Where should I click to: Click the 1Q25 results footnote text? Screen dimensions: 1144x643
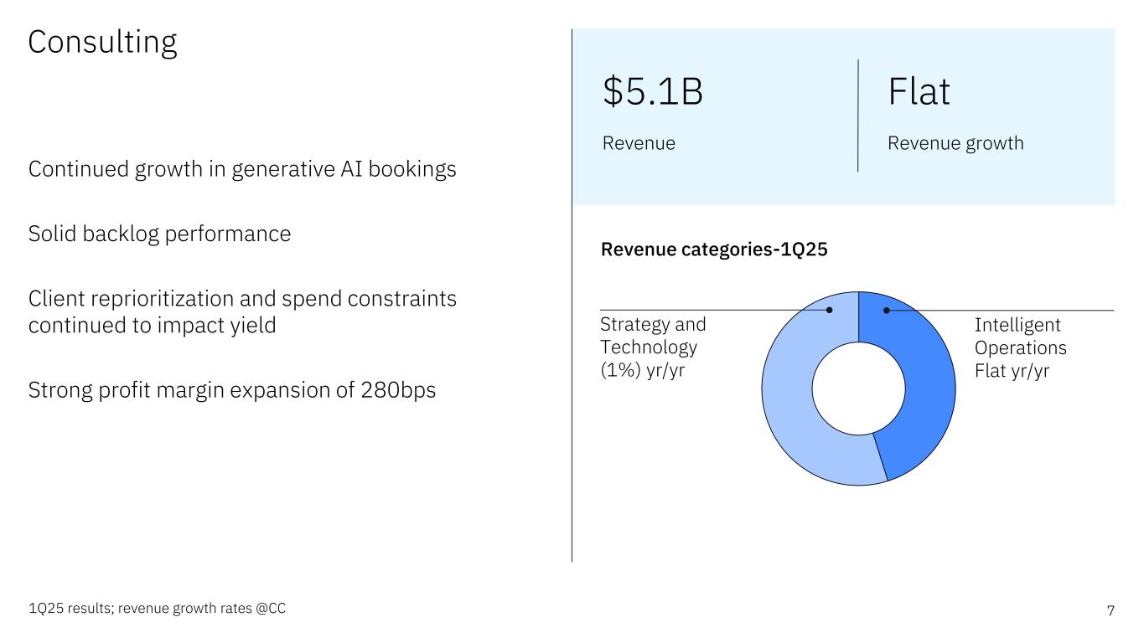coord(157,610)
